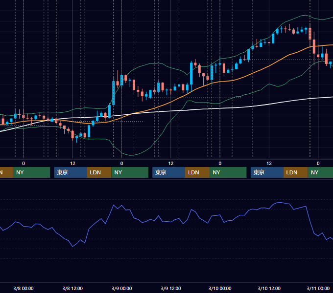Select the LDN session block on 3/8
This screenshot has height=293, width=333.
click(x=99, y=172)
